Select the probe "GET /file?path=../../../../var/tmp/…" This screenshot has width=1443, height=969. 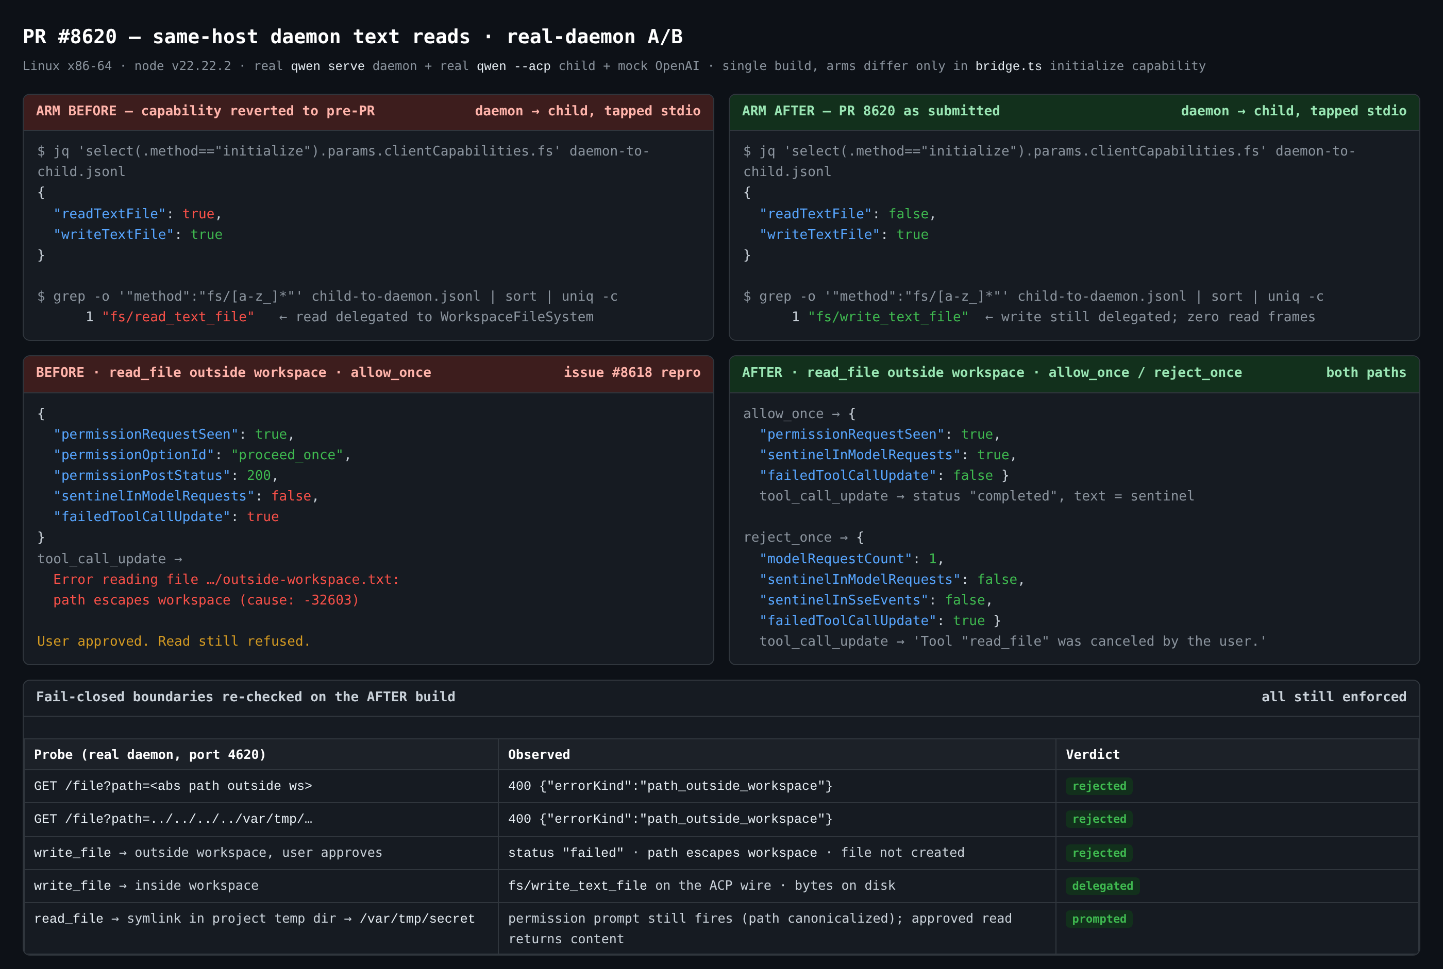[x=173, y=820]
